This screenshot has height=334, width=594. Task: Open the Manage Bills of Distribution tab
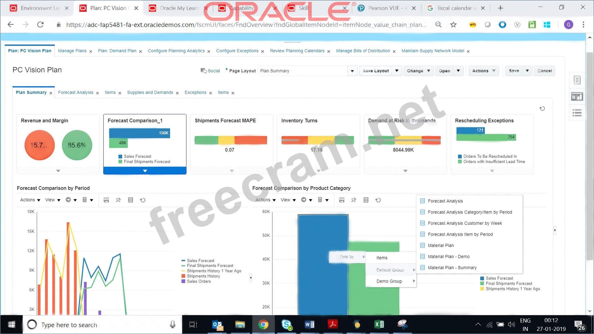coord(363,51)
